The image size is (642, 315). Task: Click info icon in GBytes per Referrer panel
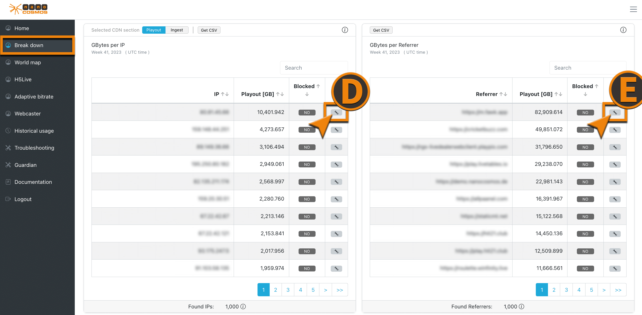[x=623, y=30]
